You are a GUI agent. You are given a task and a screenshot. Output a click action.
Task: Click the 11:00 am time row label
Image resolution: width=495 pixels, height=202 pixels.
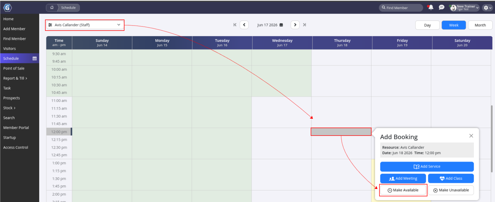[59, 101]
